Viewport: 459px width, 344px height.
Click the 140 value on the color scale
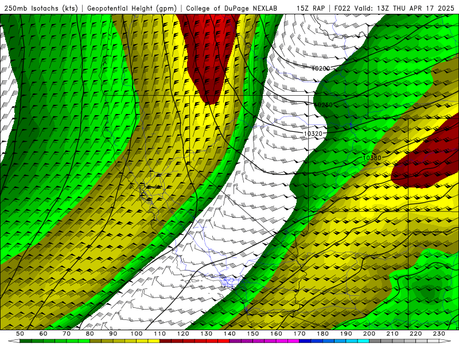229,334
